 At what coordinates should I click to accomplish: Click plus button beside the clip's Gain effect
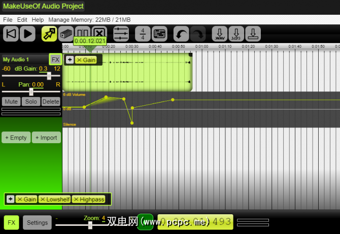[70, 60]
